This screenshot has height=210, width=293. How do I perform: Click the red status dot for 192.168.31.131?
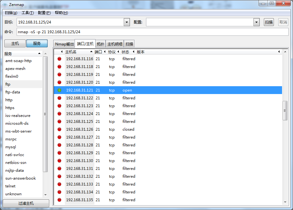[x=60, y=169]
